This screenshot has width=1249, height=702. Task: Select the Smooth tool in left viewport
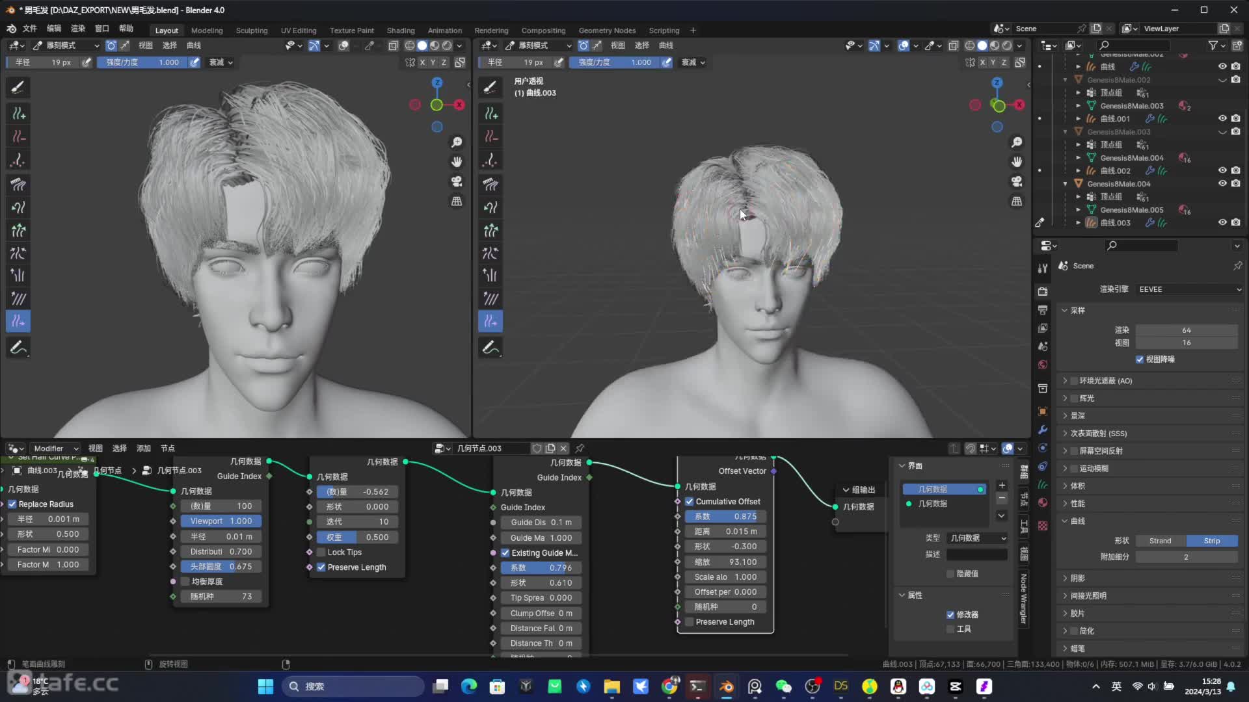point(18,298)
